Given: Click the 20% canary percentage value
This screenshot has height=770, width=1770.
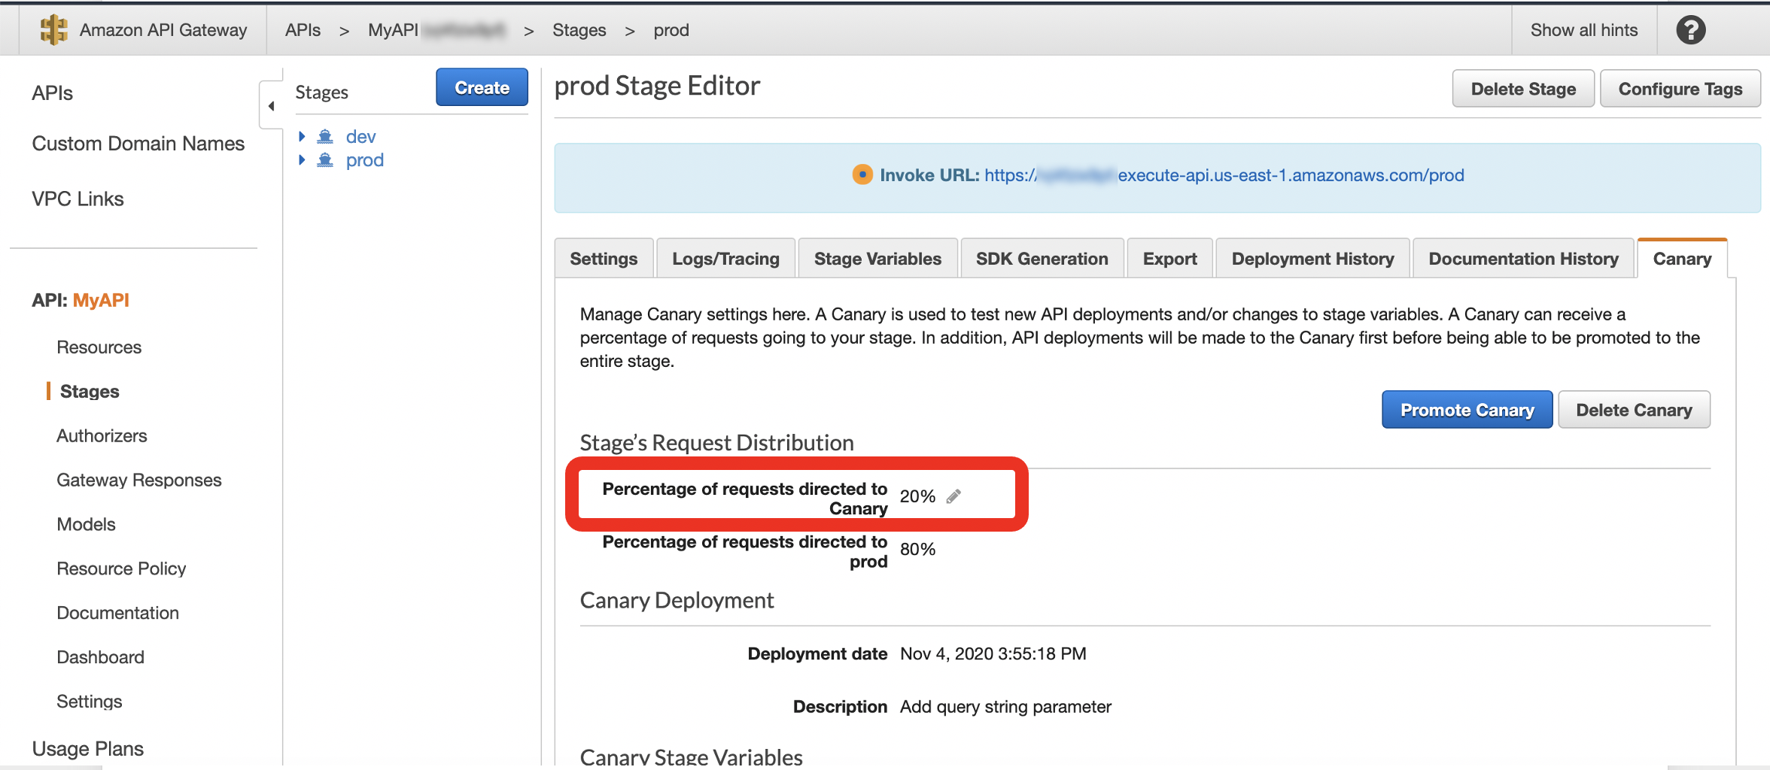Looking at the screenshot, I should coord(917,496).
